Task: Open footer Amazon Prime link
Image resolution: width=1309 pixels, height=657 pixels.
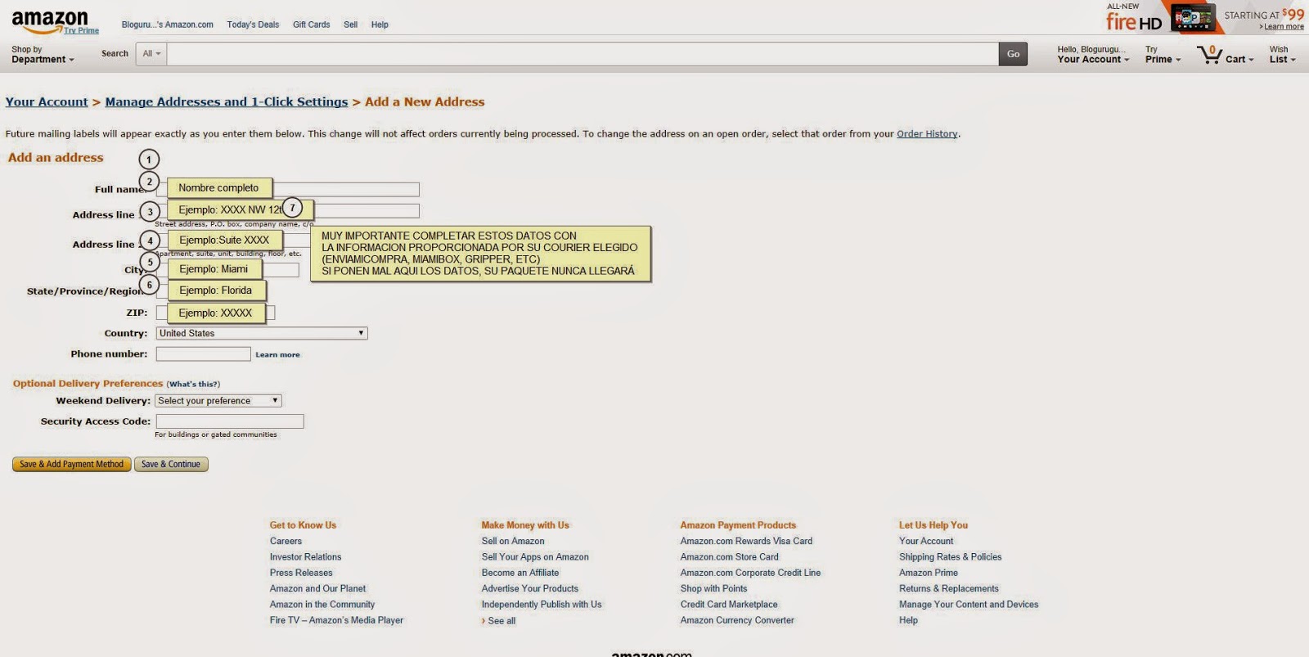Action: click(x=929, y=574)
